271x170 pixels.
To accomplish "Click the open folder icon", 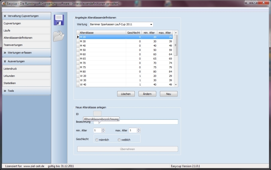I will click(59, 36).
